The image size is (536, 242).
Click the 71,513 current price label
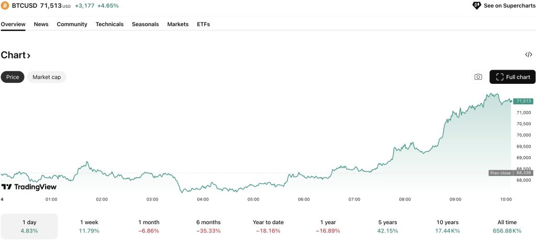coord(523,101)
